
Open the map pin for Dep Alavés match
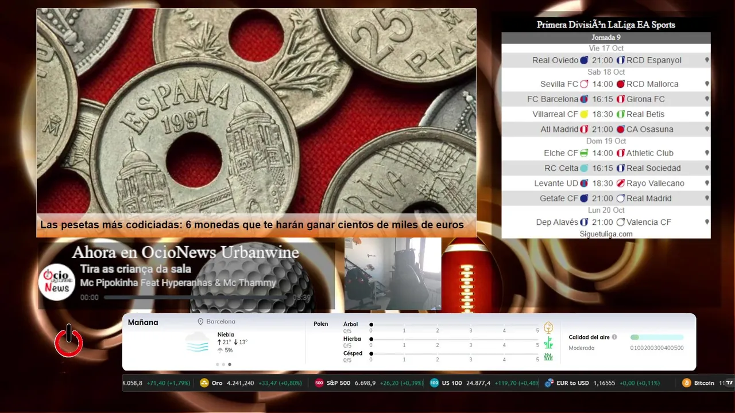click(x=707, y=222)
